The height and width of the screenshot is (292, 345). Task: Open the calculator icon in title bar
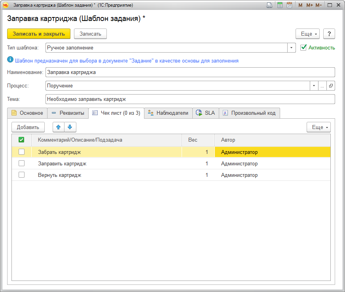click(280, 5)
